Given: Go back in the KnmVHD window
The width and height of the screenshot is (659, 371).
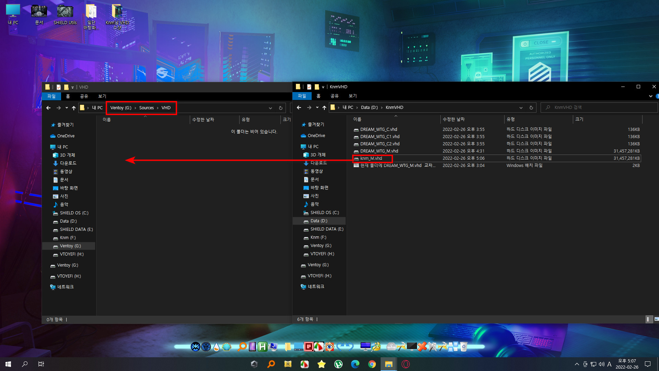Looking at the screenshot, I should point(299,108).
